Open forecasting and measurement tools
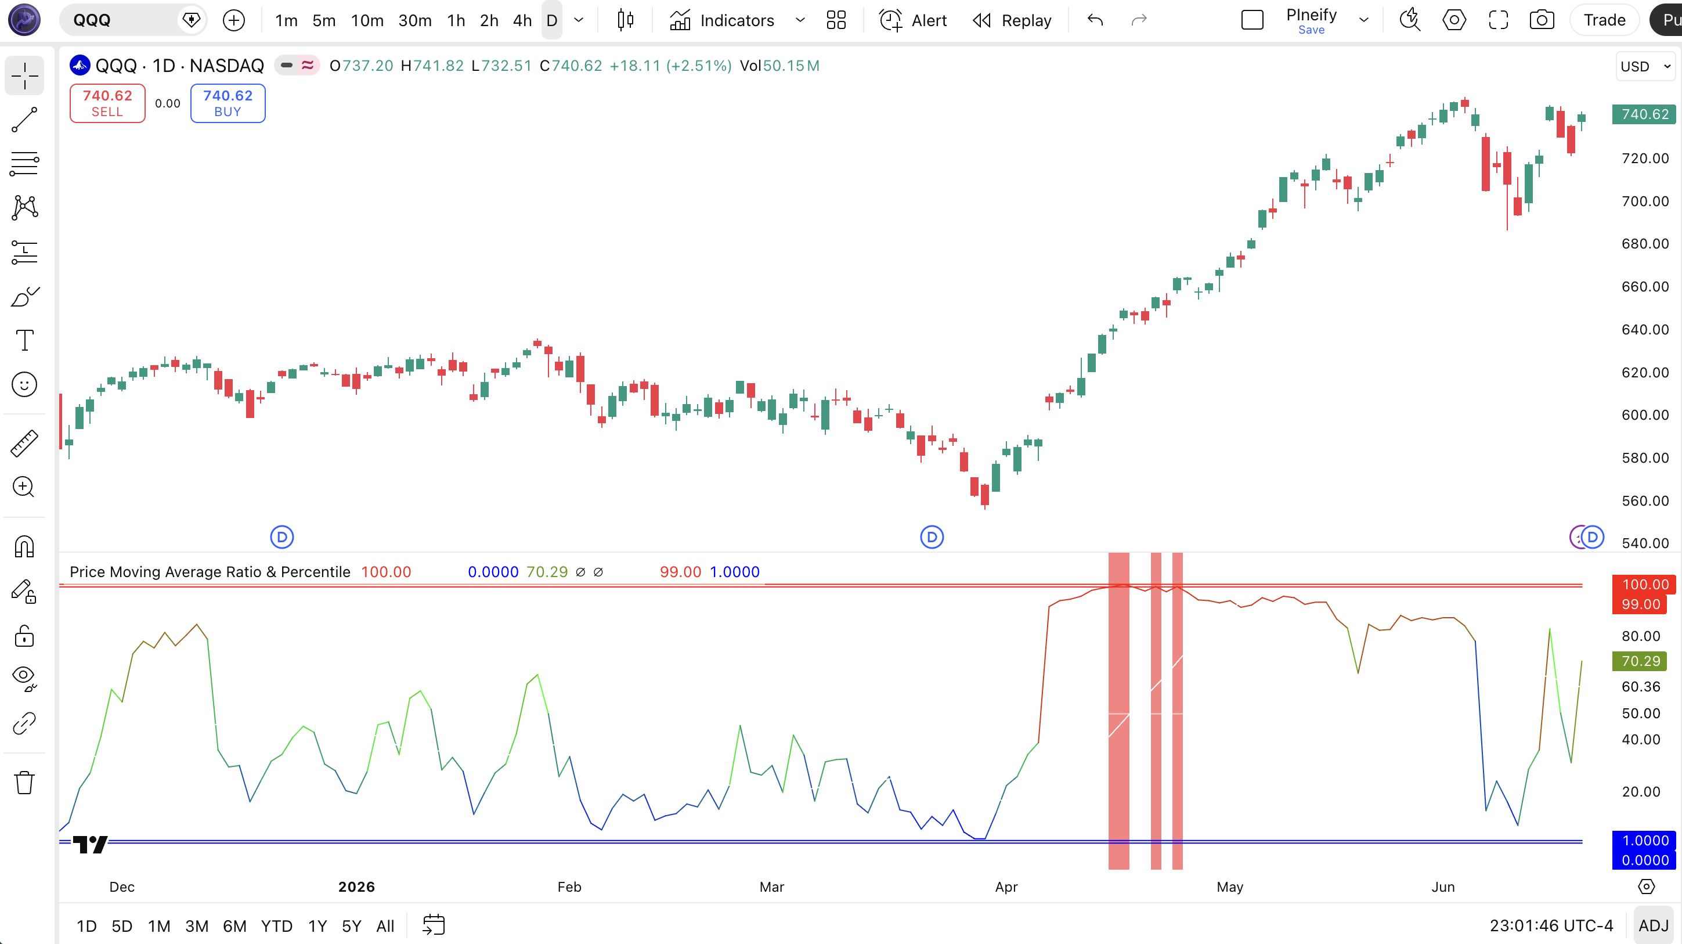This screenshot has height=944, width=1682. click(x=24, y=252)
